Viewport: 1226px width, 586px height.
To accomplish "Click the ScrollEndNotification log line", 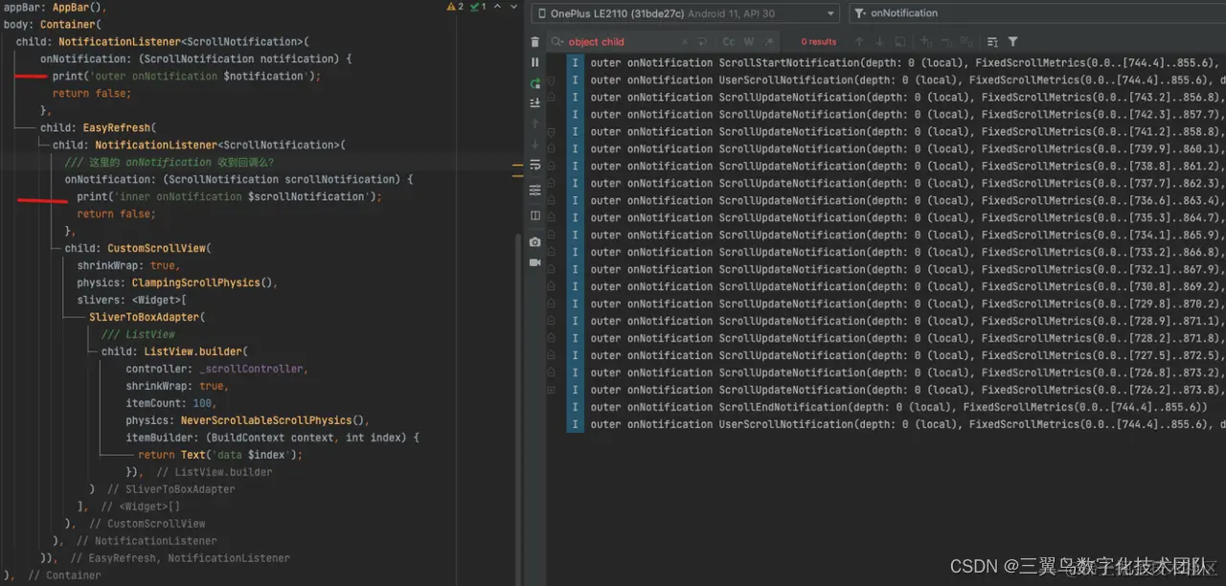I will click(x=898, y=408).
